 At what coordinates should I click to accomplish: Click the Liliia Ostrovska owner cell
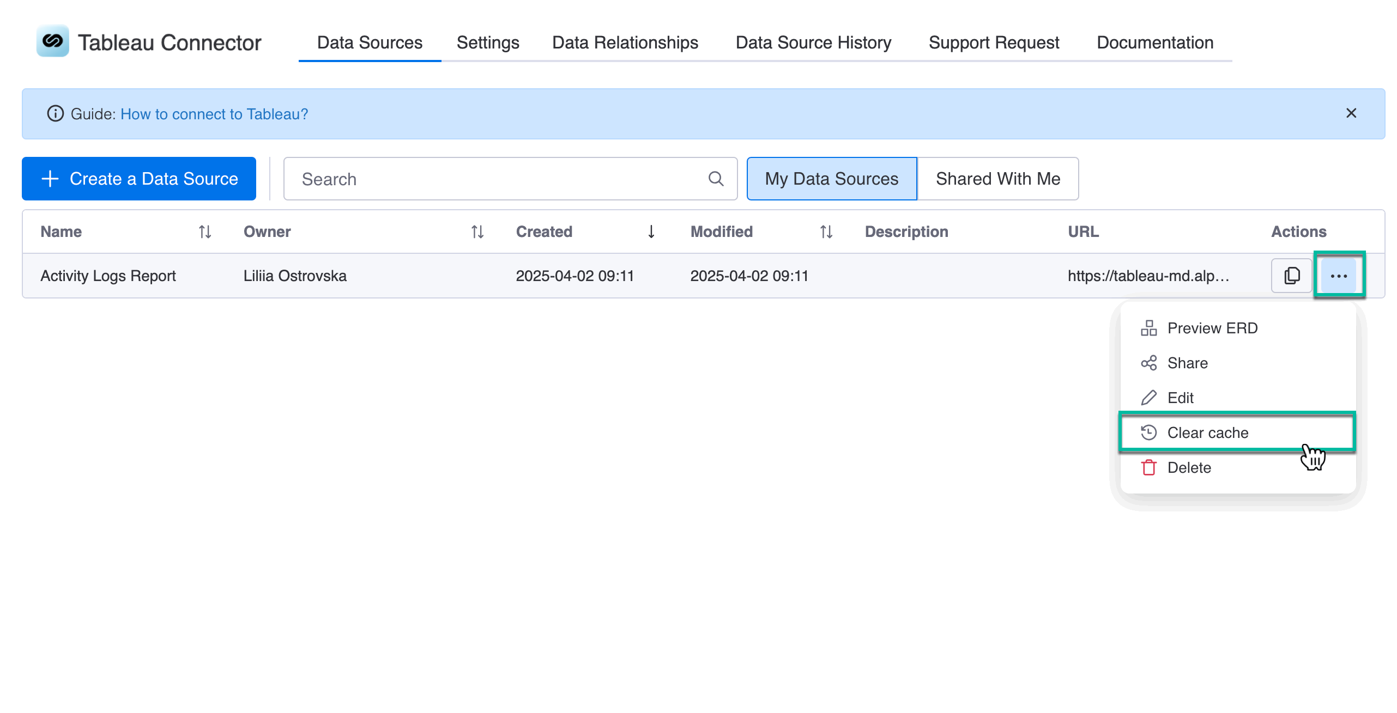click(x=295, y=276)
